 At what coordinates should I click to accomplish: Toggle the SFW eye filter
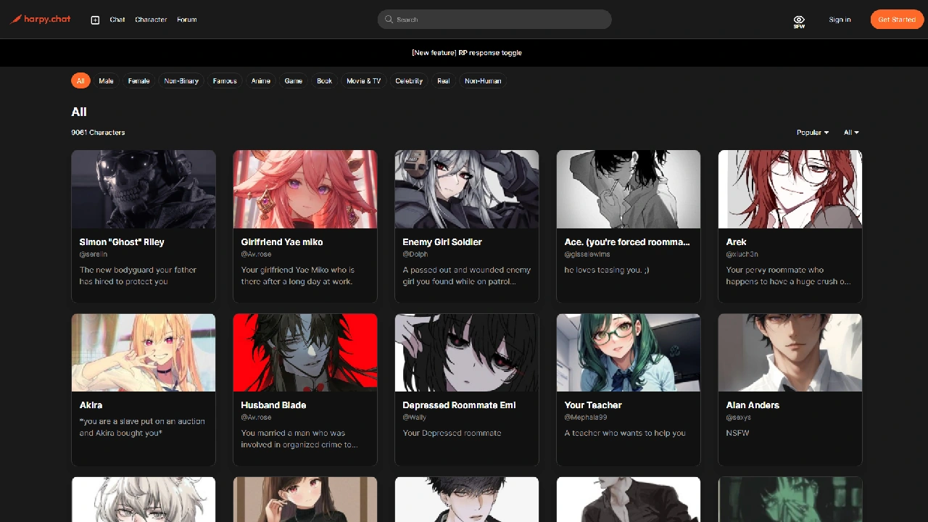pos(799,21)
